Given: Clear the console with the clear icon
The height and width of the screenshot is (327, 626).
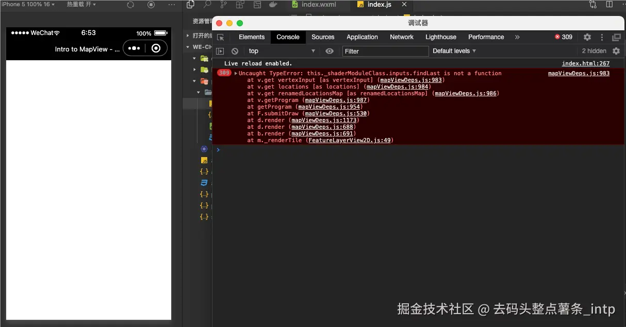Looking at the screenshot, I should tap(235, 50).
